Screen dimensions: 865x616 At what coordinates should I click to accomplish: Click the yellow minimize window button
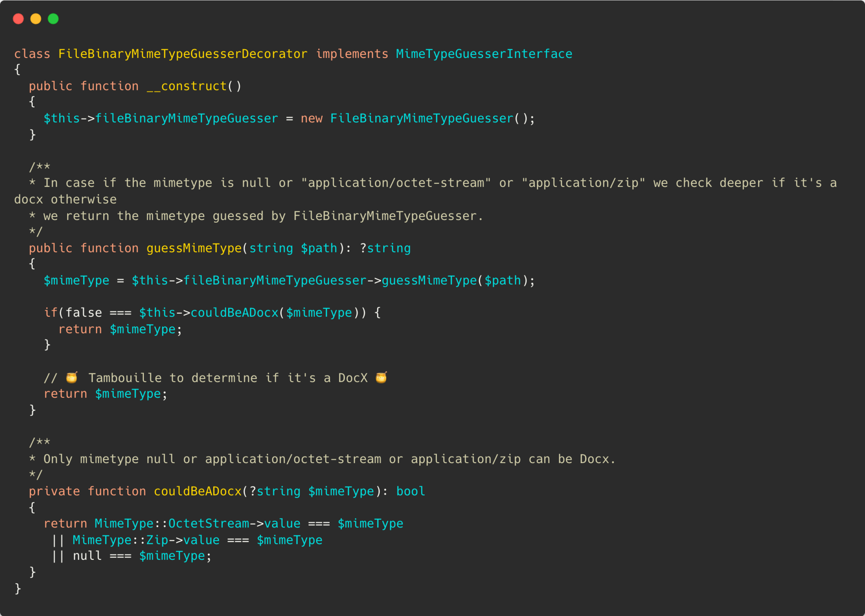[x=36, y=19]
